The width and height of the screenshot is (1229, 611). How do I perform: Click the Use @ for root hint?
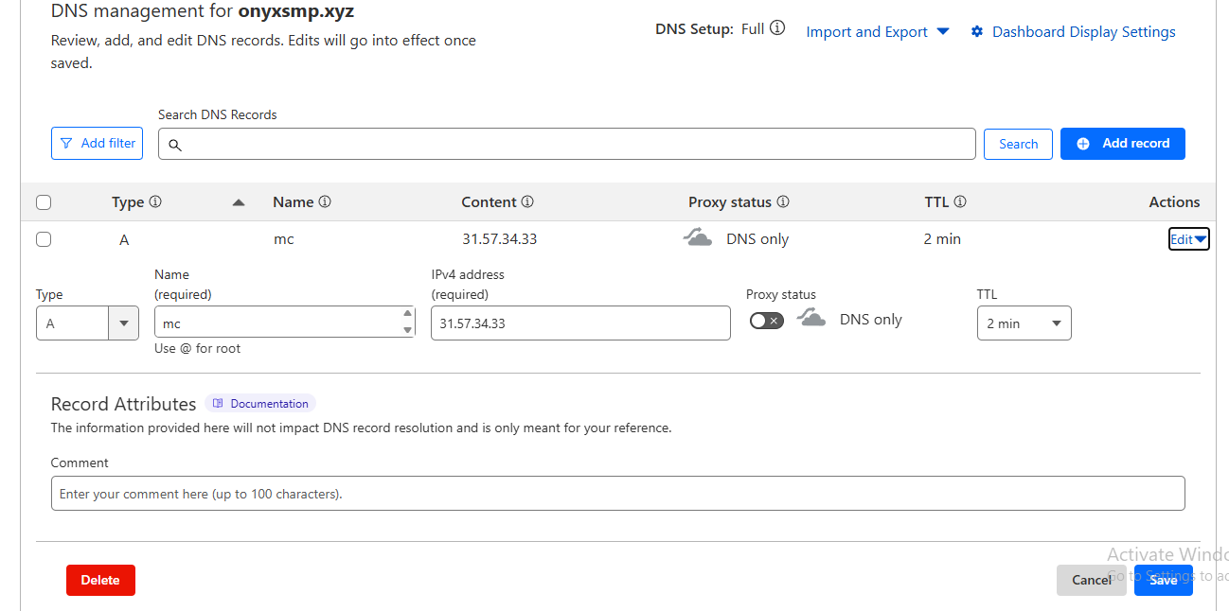tap(197, 348)
